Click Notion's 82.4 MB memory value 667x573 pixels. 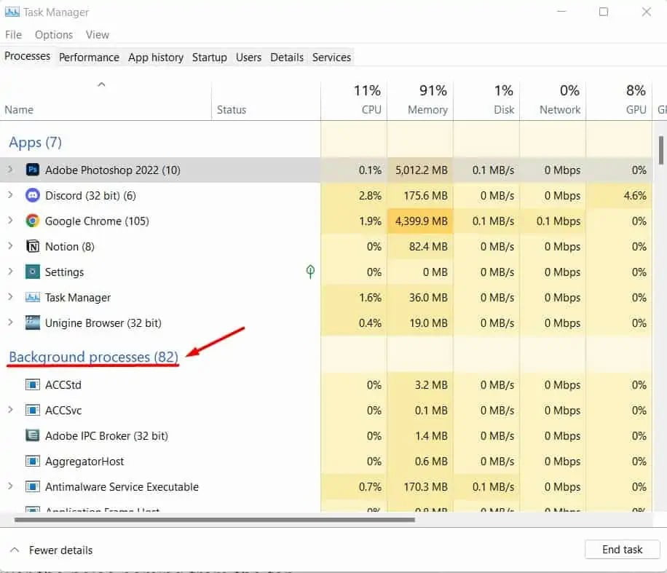tap(428, 247)
